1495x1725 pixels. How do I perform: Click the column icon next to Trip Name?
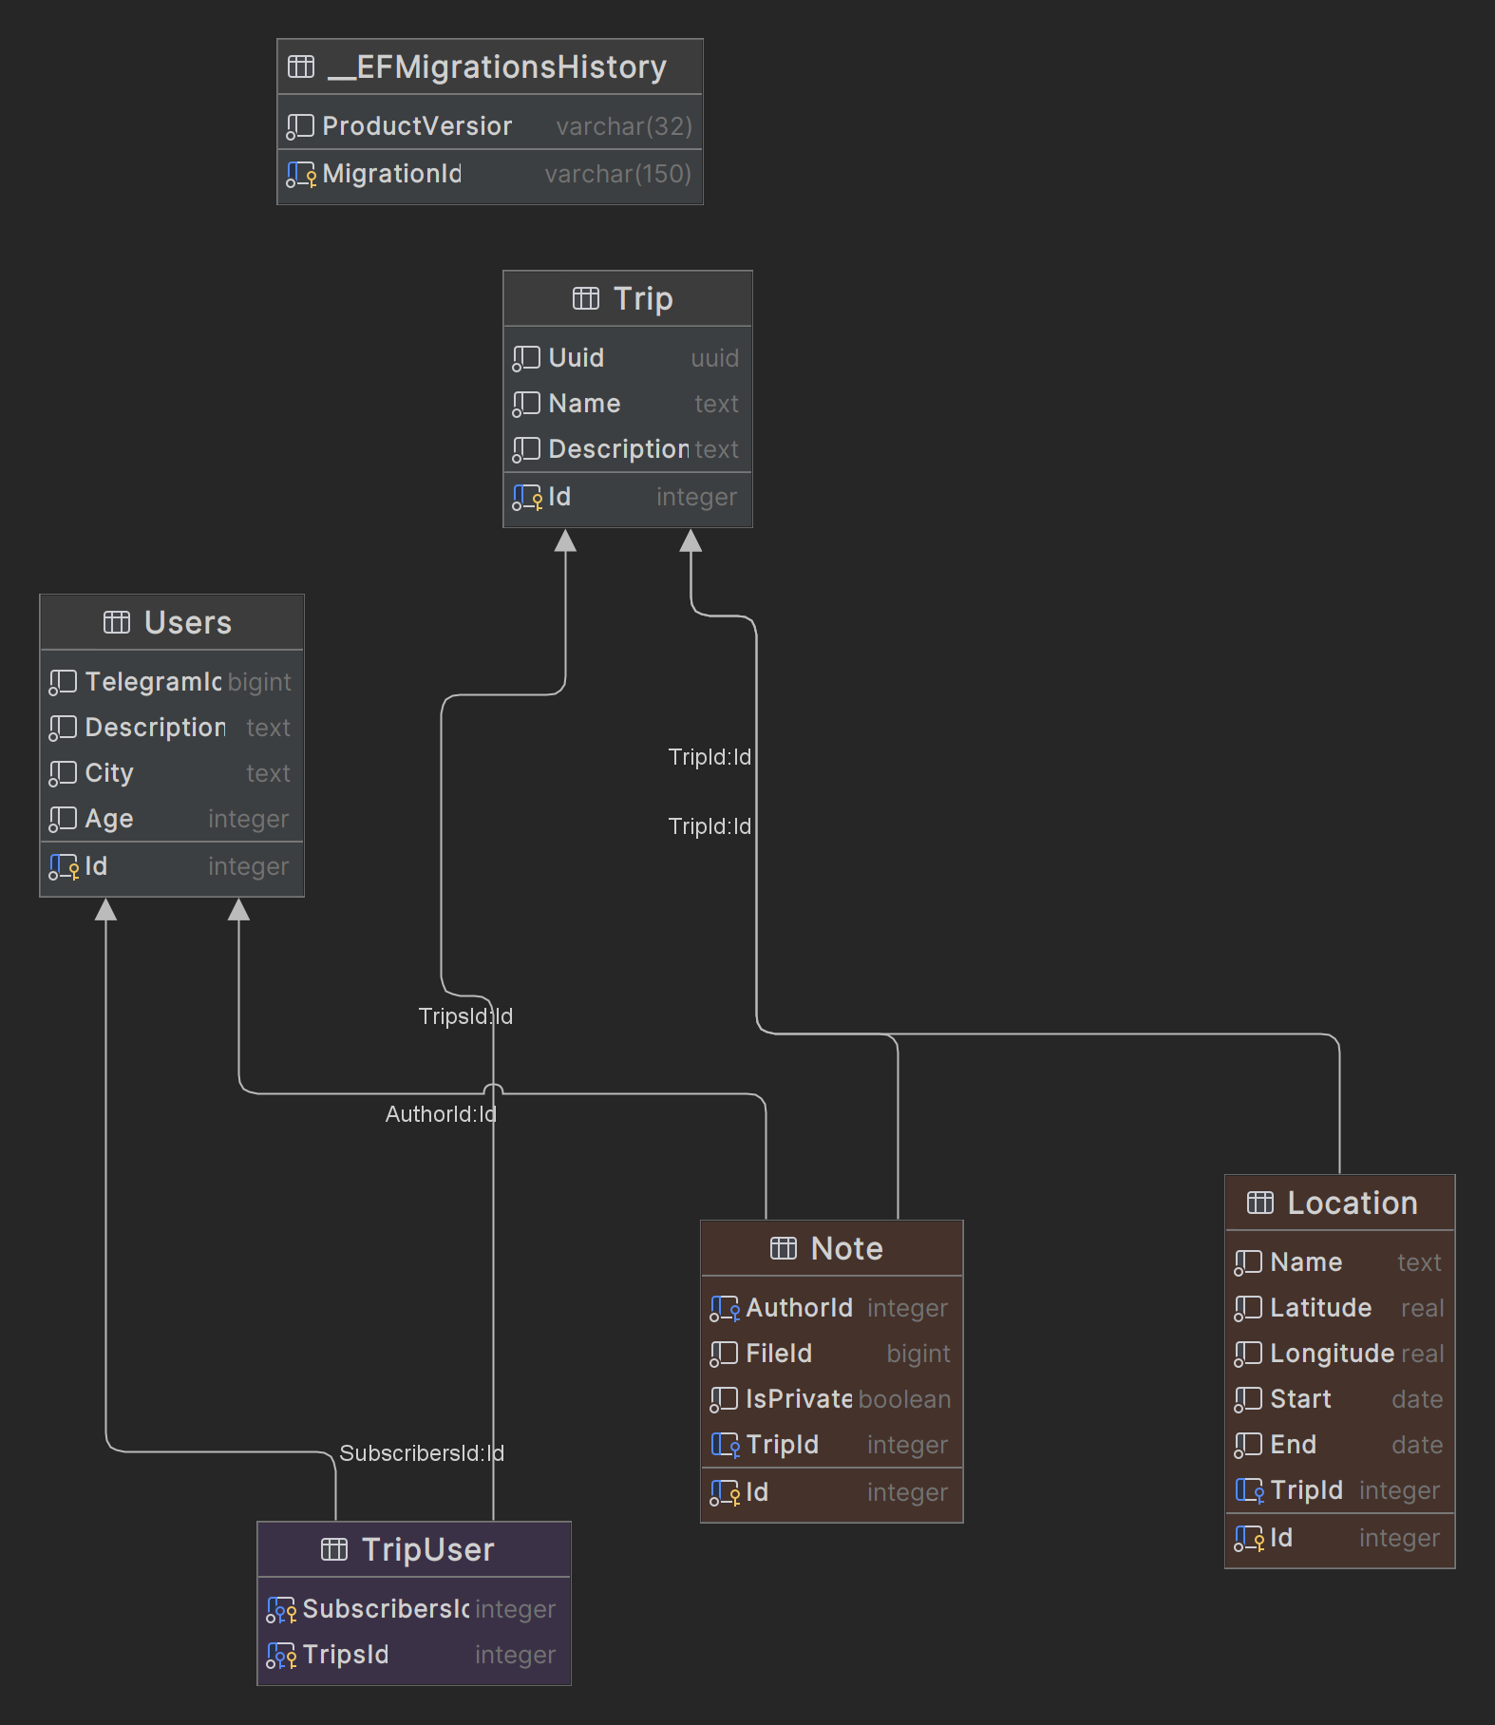point(526,404)
